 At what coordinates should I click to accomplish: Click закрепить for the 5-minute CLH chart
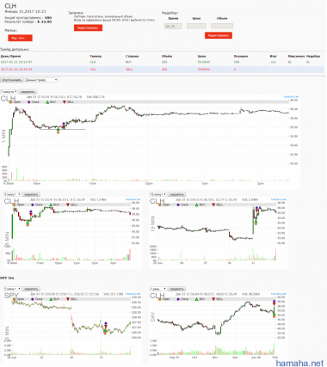point(31,194)
